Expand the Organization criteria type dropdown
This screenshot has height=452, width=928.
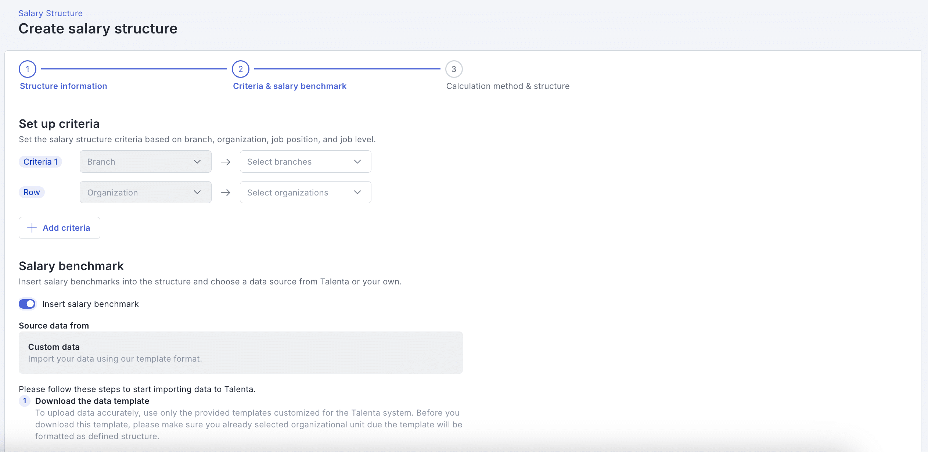pos(145,193)
